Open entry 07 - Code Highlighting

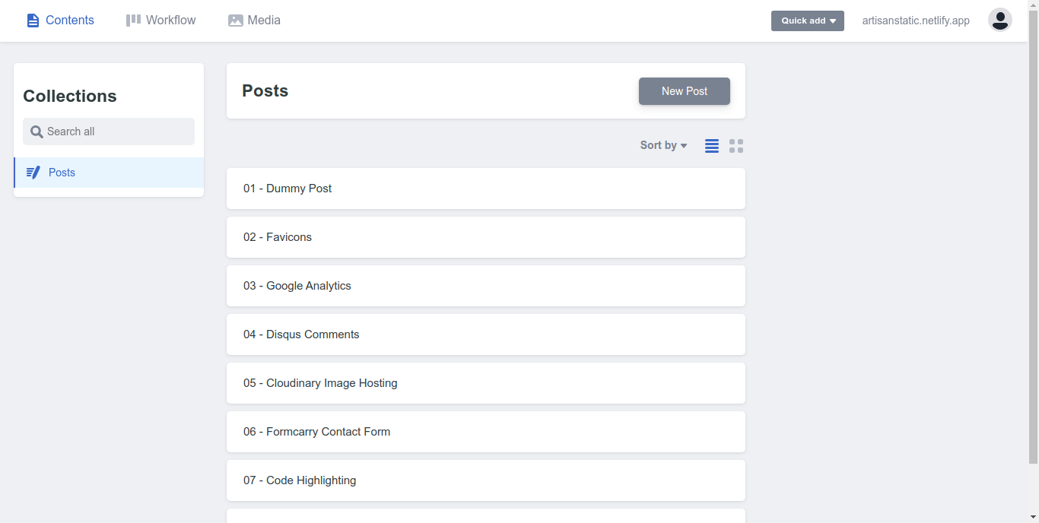pos(486,480)
